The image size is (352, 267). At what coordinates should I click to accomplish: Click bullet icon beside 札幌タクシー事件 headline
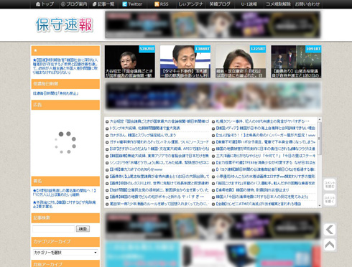tap(213, 121)
